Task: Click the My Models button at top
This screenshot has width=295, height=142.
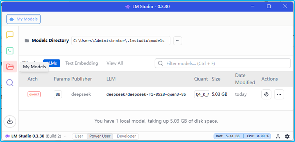Action: (x=23, y=19)
